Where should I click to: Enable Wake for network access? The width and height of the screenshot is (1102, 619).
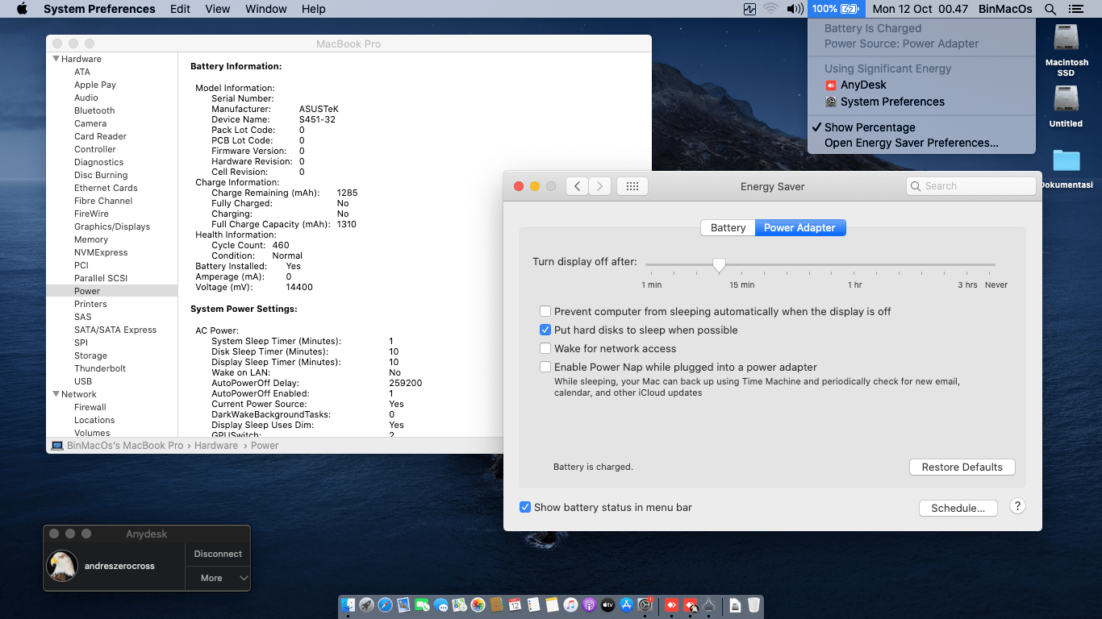click(x=546, y=348)
